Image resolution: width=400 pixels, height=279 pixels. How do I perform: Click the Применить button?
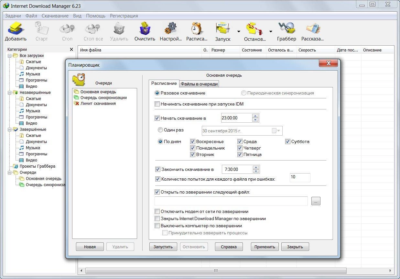click(x=265, y=247)
